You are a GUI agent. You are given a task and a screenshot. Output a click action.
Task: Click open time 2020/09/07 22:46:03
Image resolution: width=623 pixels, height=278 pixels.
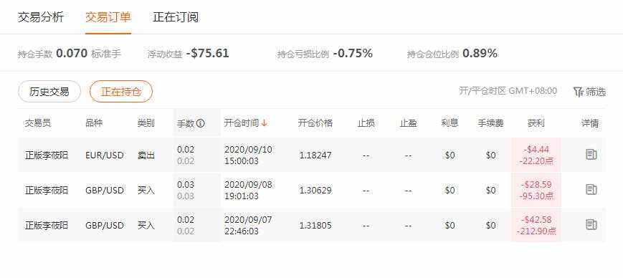click(x=248, y=225)
